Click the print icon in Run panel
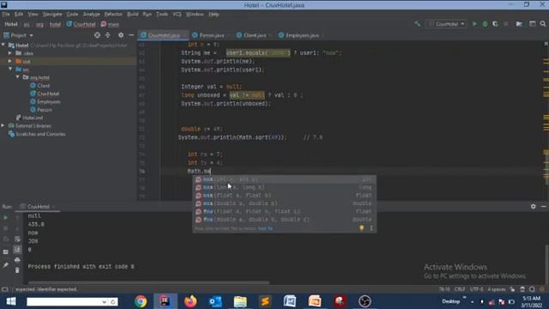 pyautogui.click(x=17, y=260)
